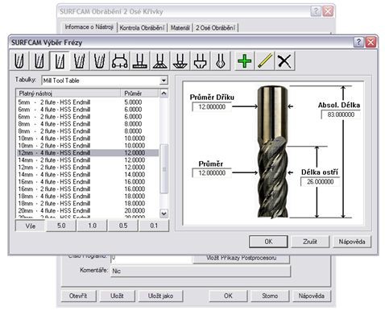
Task: Toggle the 1.0 diameter filter button
Action: tap(92, 226)
